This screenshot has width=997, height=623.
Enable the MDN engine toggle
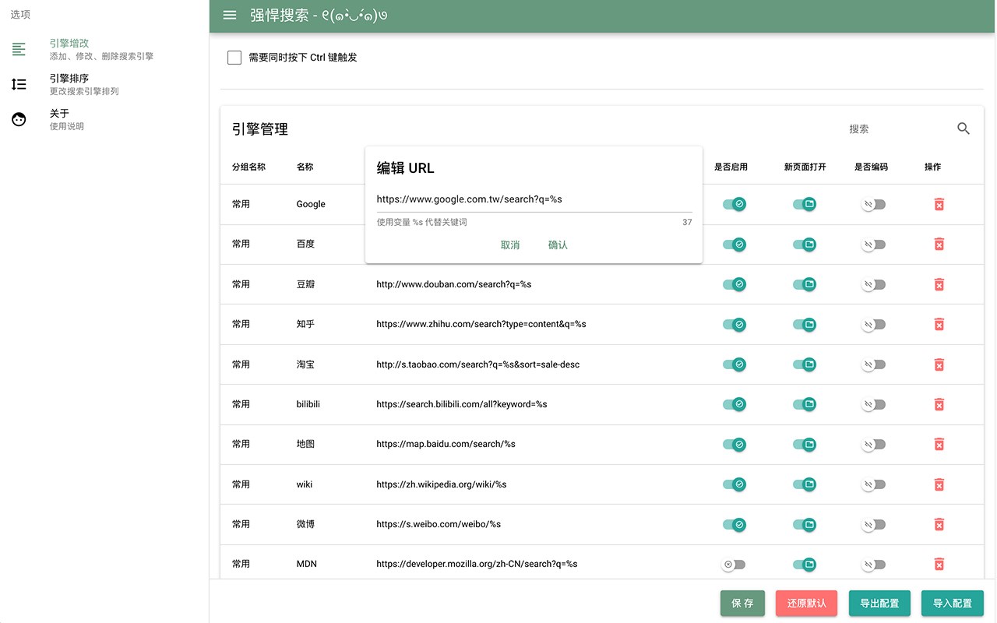pos(734,564)
